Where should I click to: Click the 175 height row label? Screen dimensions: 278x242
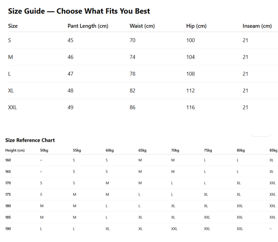8,194
